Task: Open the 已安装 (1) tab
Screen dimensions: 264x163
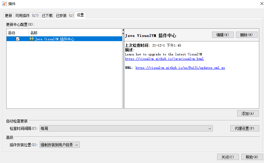Action: coord(65,15)
